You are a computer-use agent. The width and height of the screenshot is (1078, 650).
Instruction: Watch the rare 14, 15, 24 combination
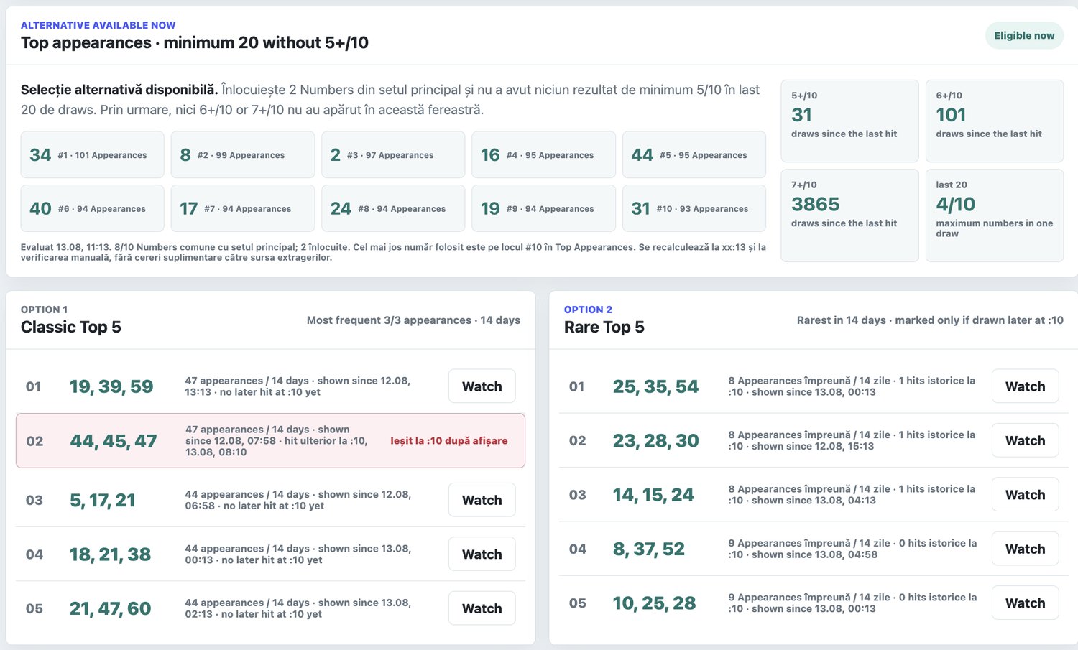point(1026,495)
